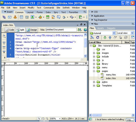Screen dimensions: 136x122
Task: Select index.htm in file tree
Action: 111,78
